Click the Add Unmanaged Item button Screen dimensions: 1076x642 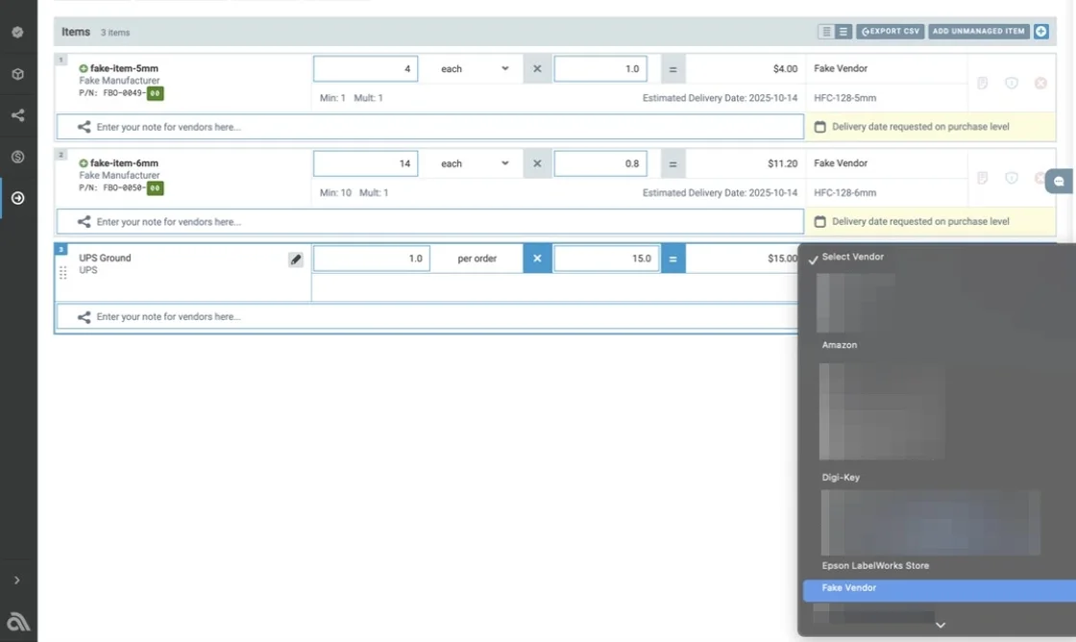tap(979, 32)
